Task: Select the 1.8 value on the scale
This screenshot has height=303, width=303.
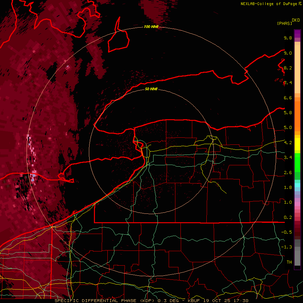Action: (288, 188)
